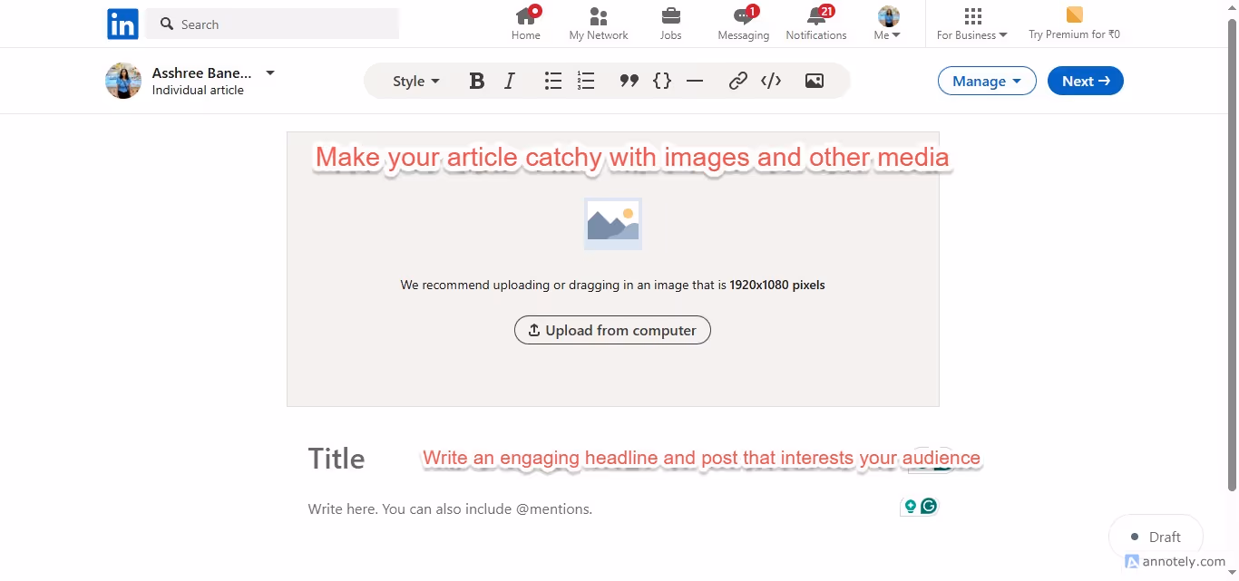Insert a bulleted list
1239x581 pixels.
pos(553,81)
